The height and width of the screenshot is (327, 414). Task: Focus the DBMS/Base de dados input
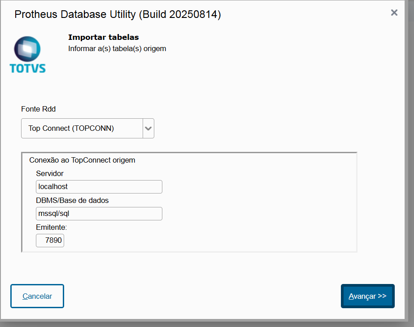pyautogui.click(x=99, y=214)
